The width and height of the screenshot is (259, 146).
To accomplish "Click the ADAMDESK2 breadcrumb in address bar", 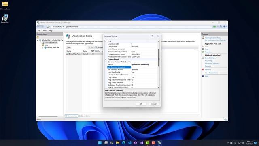I will [57, 27].
